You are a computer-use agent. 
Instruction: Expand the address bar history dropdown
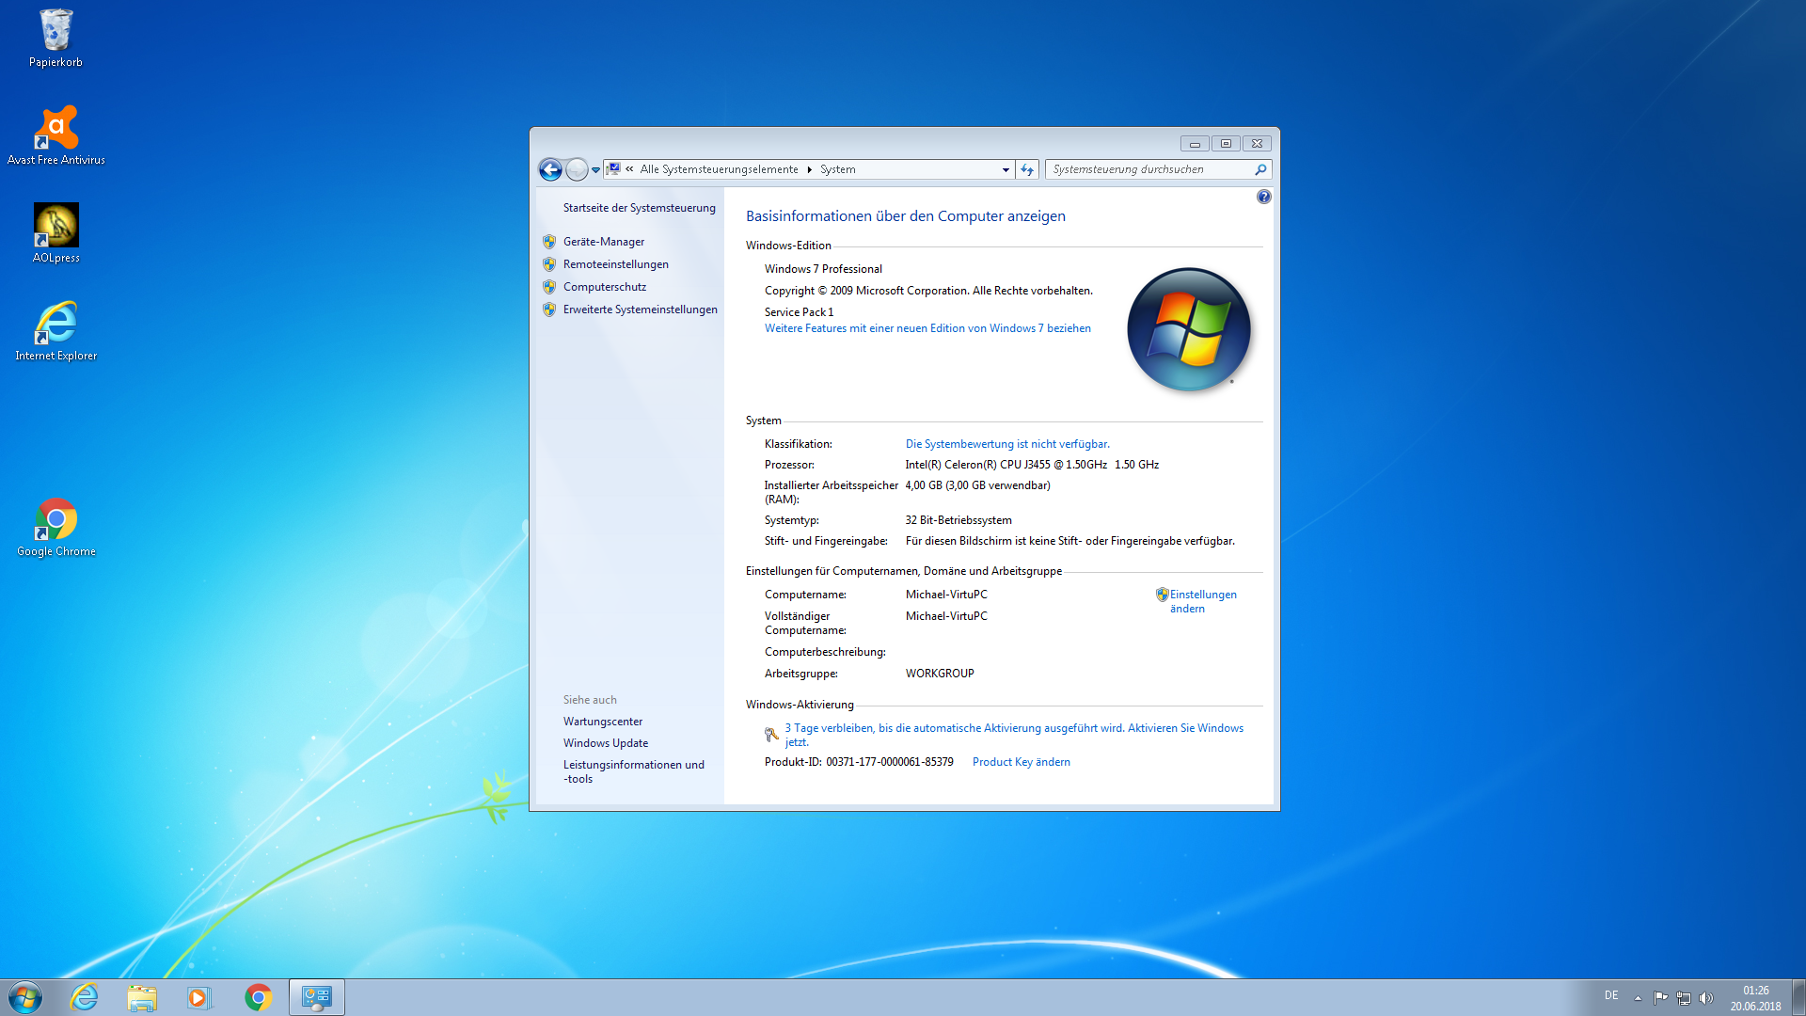[1006, 169]
